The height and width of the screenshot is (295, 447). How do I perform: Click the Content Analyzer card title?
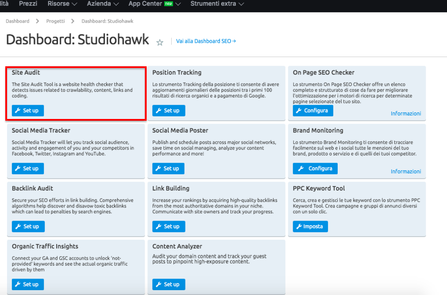177,246
